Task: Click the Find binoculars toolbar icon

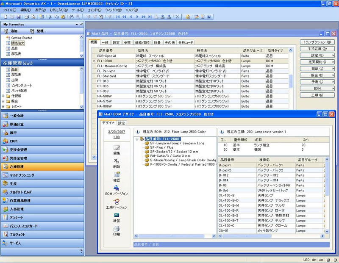Action: pos(71,17)
